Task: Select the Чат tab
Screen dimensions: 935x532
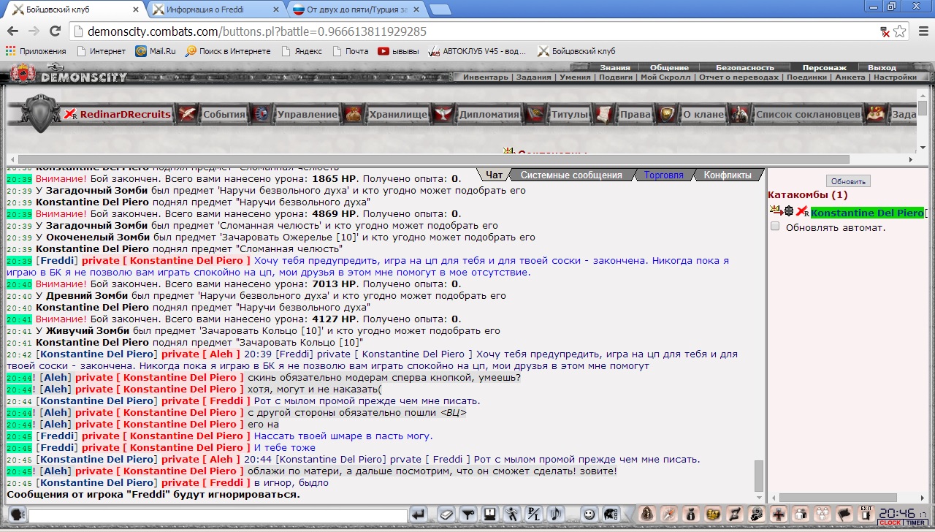Action: coord(494,175)
